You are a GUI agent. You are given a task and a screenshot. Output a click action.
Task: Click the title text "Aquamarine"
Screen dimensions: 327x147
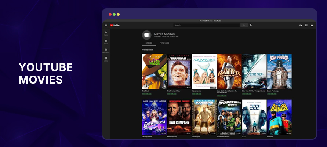pyautogui.click(x=196, y=91)
